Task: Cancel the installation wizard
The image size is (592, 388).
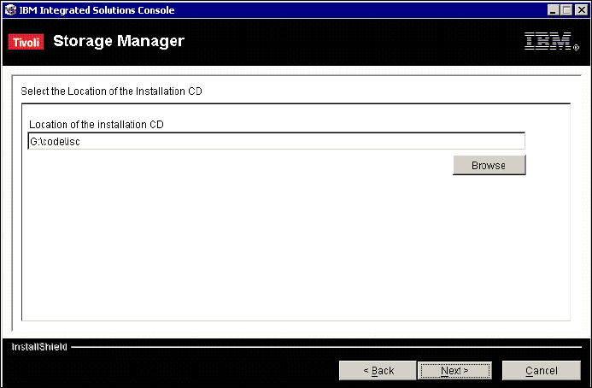Action: [541, 371]
